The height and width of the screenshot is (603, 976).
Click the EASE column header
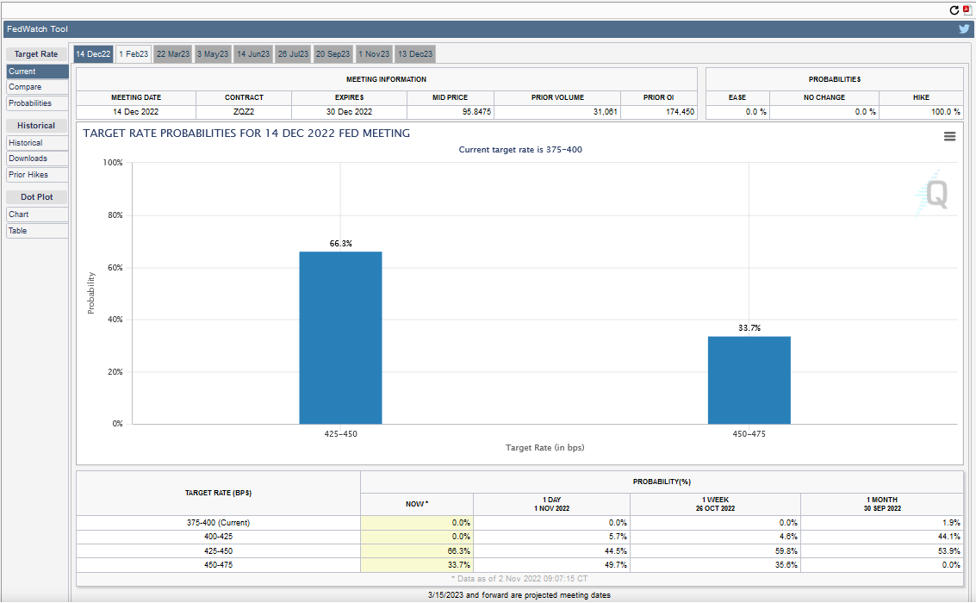pos(737,97)
